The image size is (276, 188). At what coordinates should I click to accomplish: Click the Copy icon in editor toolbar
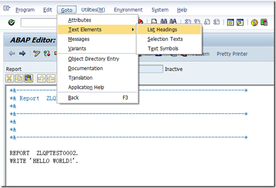(19, 78)
